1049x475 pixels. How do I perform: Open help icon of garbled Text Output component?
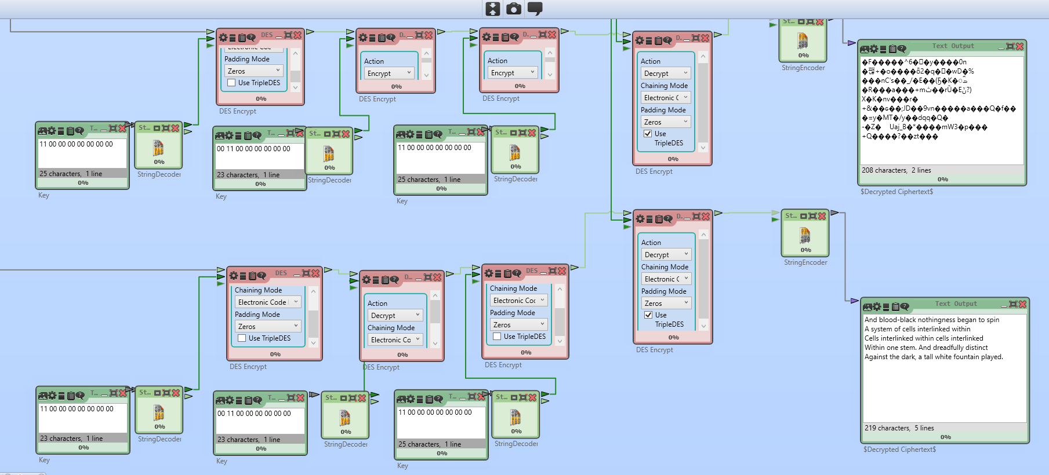pos(902,49)
